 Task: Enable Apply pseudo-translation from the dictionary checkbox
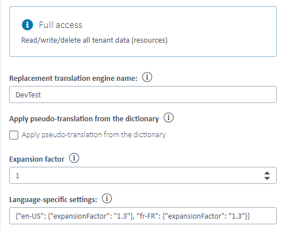coord(14,135)
